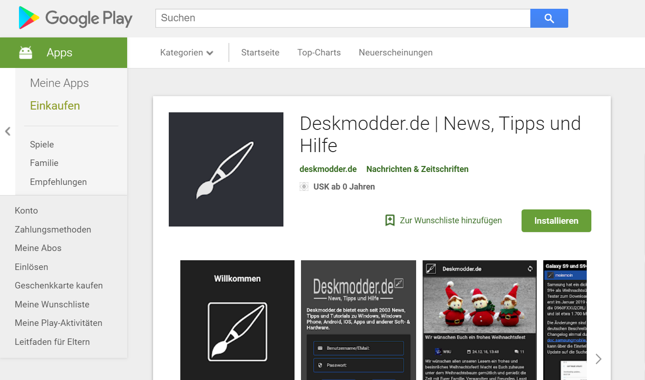Open the Deskmodder.de login screenshot thumbnail
Image resolution: width=645 pixels, height=380 pixels.
[358, 320]
